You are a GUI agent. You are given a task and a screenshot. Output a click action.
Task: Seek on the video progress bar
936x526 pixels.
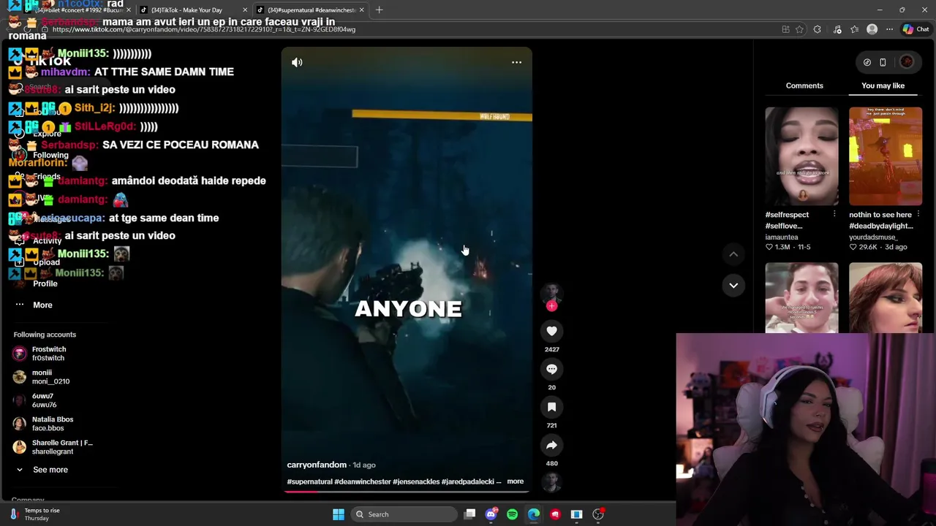[x=407, y=492]
